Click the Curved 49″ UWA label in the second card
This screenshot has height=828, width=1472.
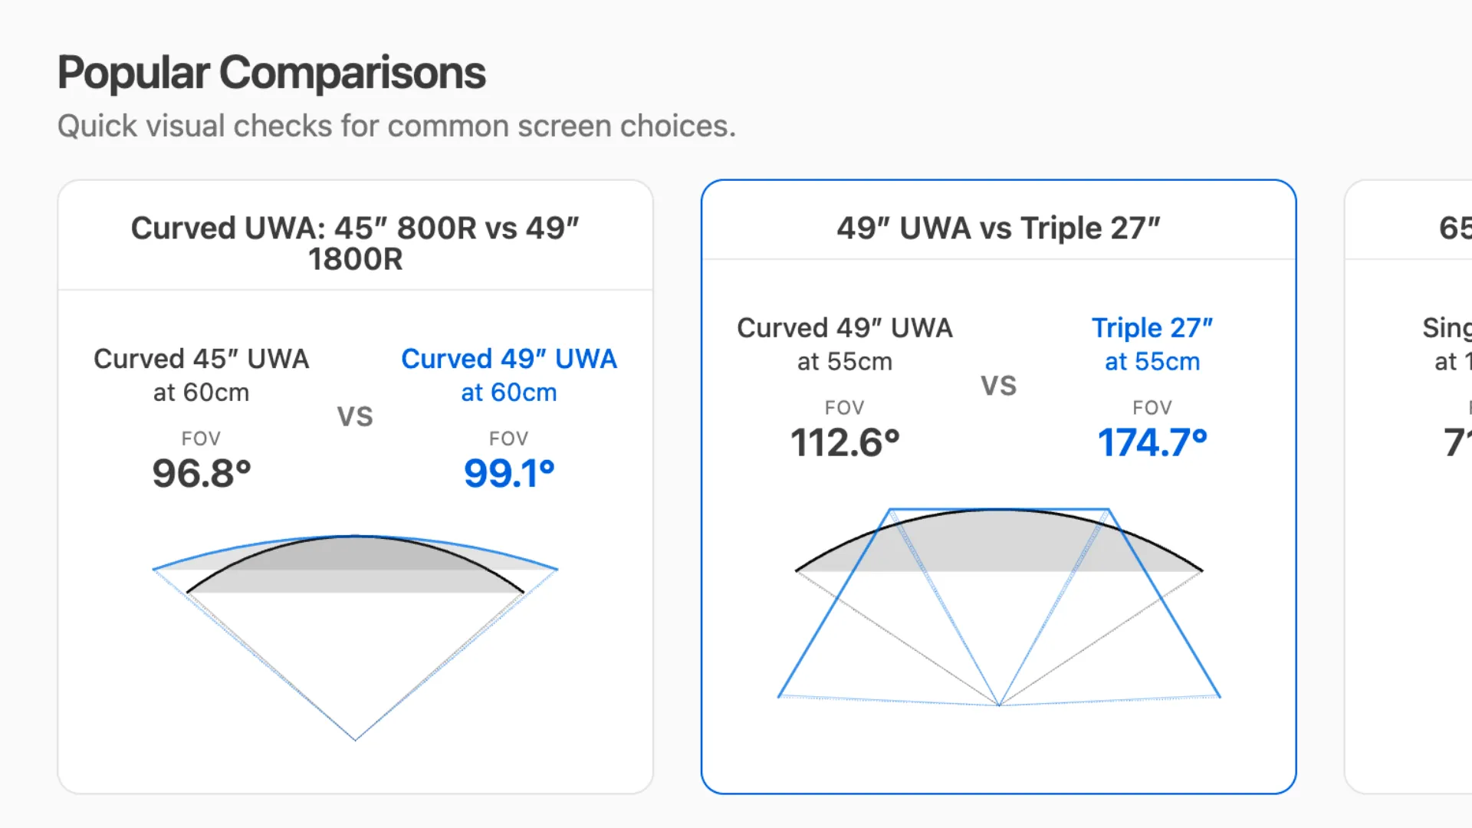click(x=844, y=327)
